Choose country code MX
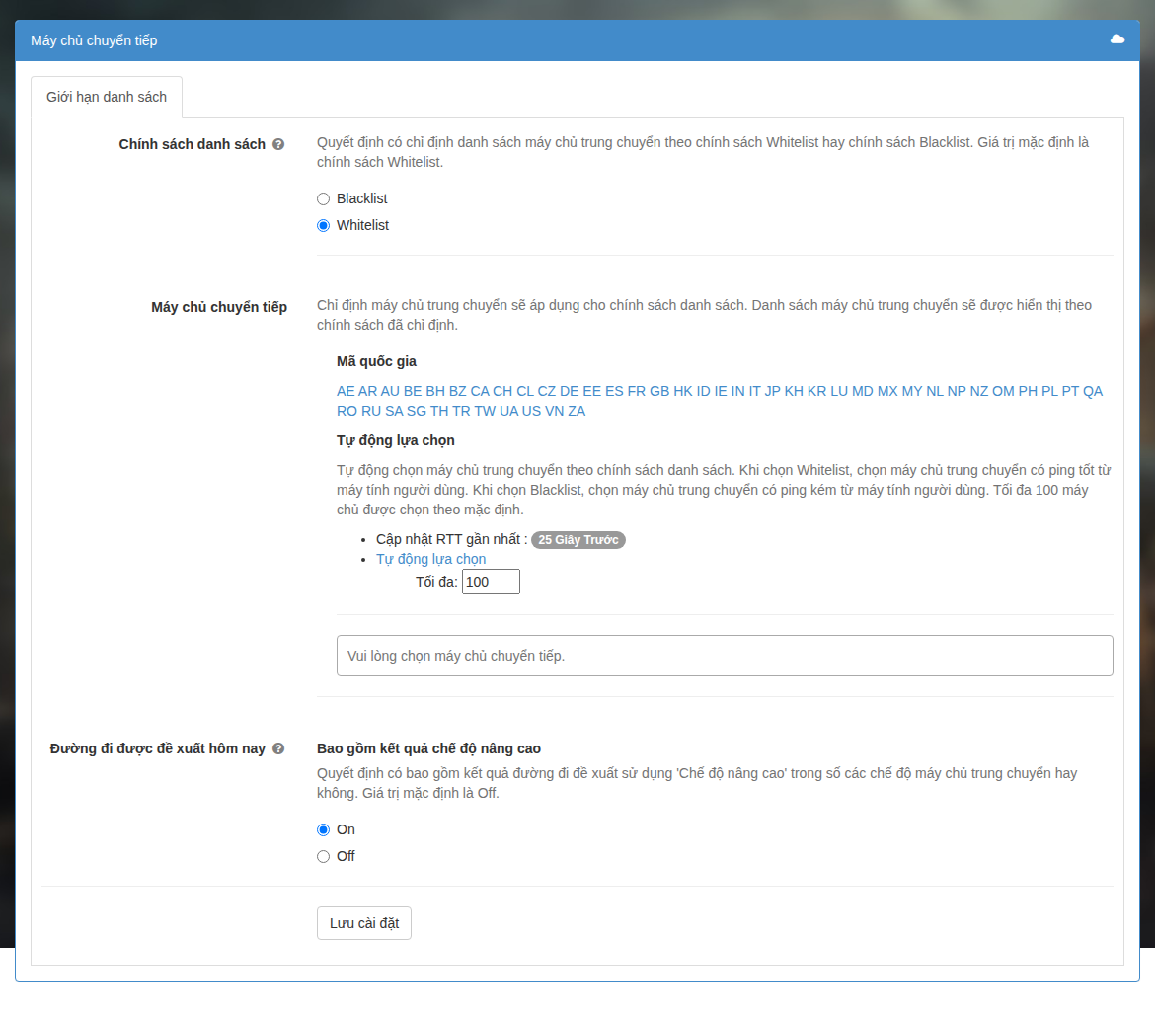The height and width of the screenshot is (1021, 1155). pyautogui.click(x=887, y=391)
